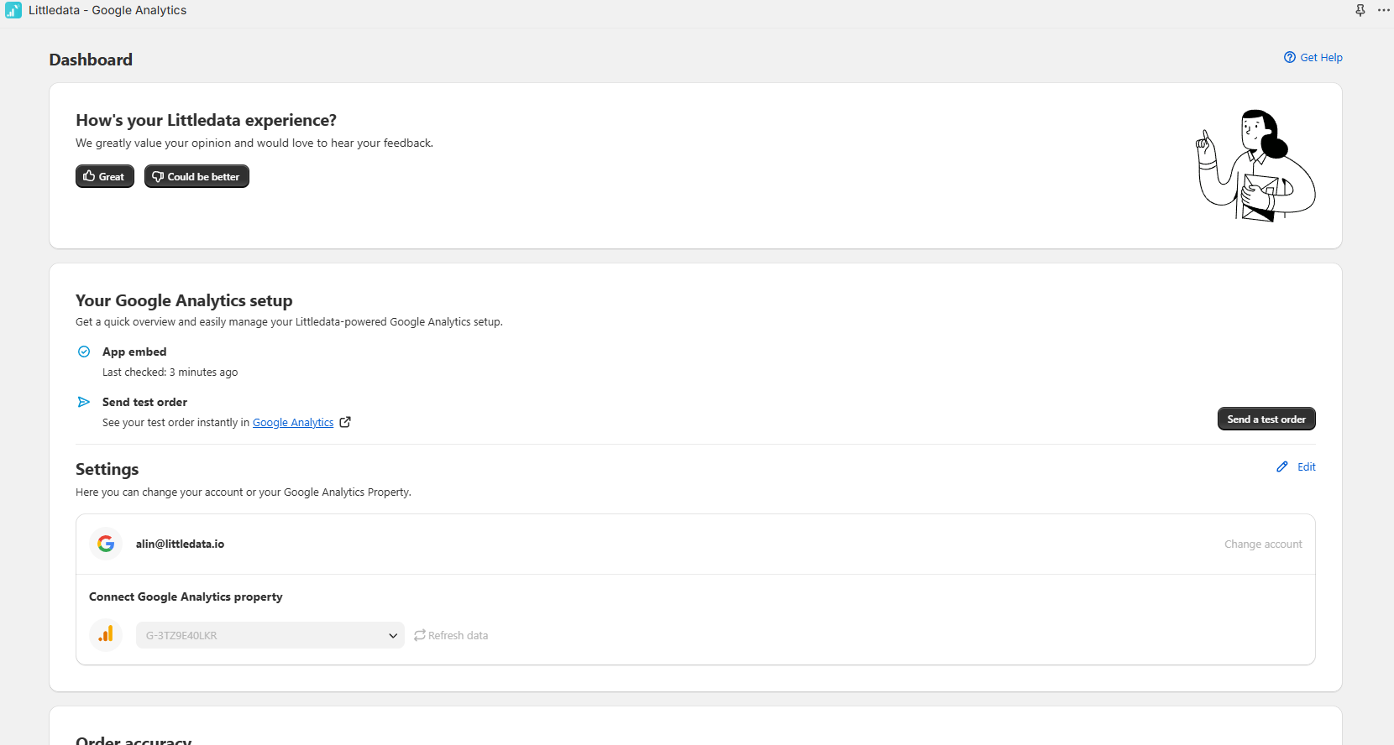
Task: Click the Connect Google Analytics property heading
Action: click(186, 597)
